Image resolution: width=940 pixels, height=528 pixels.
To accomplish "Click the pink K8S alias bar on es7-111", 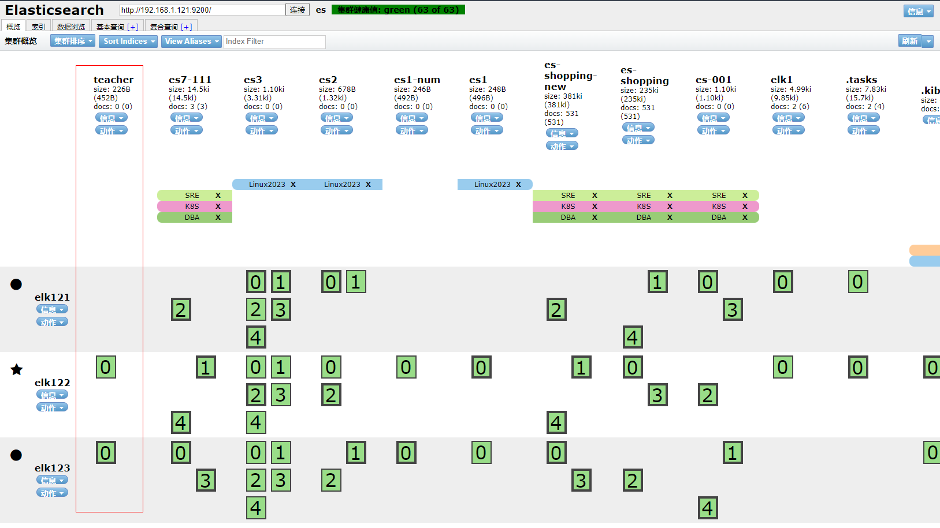I will pyautogui.click(x=192, y=207).
